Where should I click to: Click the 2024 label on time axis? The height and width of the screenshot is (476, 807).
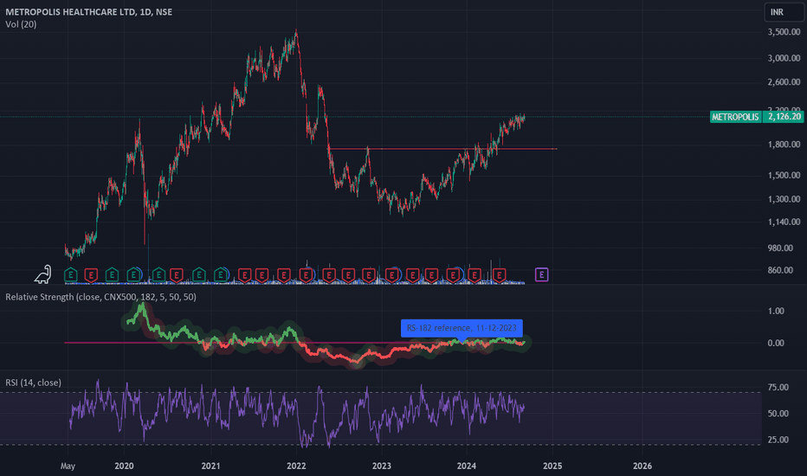pyautogui.click(x=467, y=466)
